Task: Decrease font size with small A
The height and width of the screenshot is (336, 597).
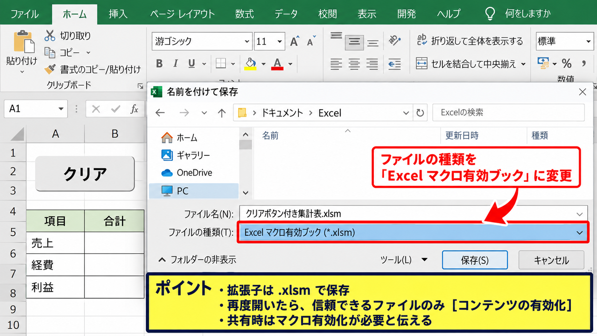Action: (311, 41)
